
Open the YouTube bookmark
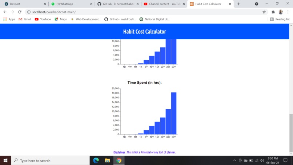43,19
